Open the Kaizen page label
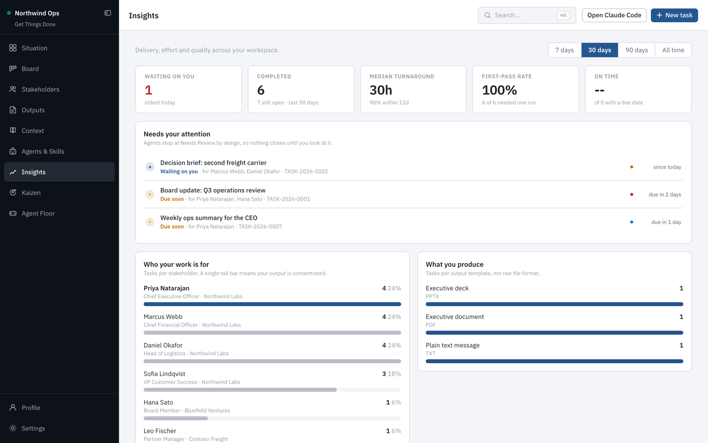 pos(31,193)
